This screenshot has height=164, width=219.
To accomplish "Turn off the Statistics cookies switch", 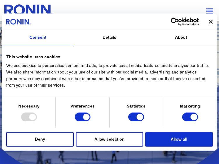I will [x=136, y=117].
